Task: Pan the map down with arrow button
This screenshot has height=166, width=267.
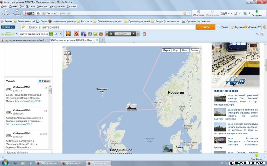Action: click(x=67, y=57)
